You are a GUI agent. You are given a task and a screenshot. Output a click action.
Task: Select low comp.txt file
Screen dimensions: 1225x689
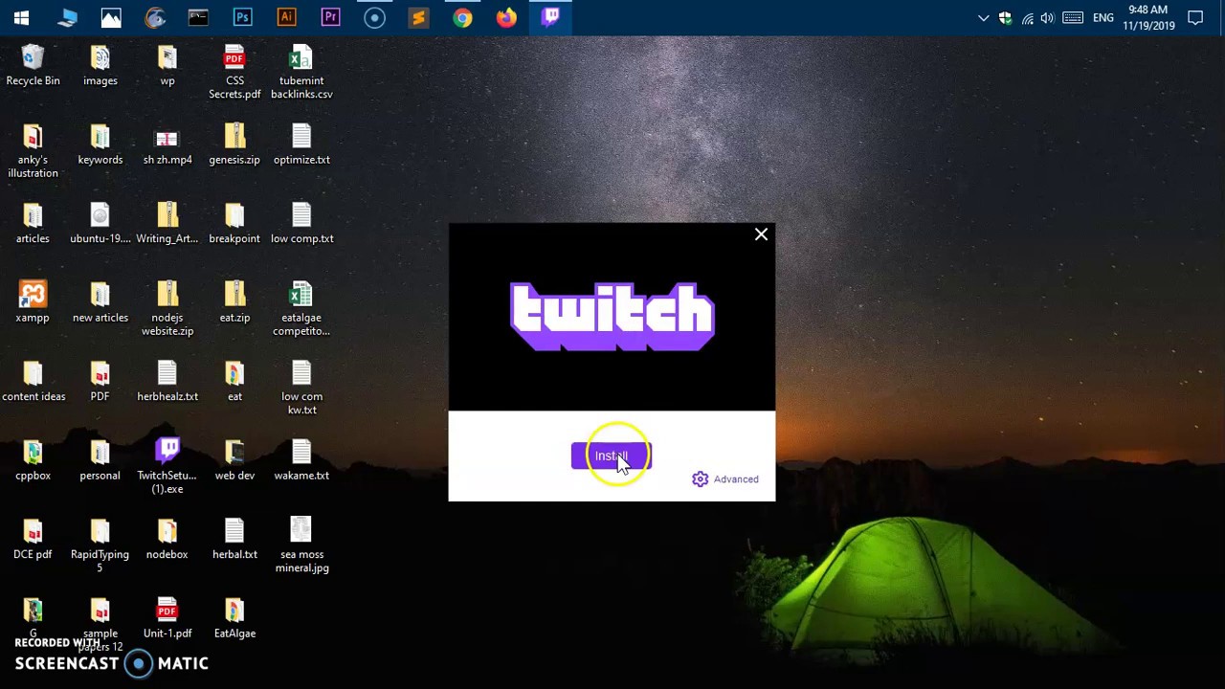[x=301, y=223]
